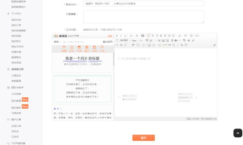The width and height of the screenshot is (243, 145).
Task: Select the 布局 style category tab
Action: click(94, 49)
